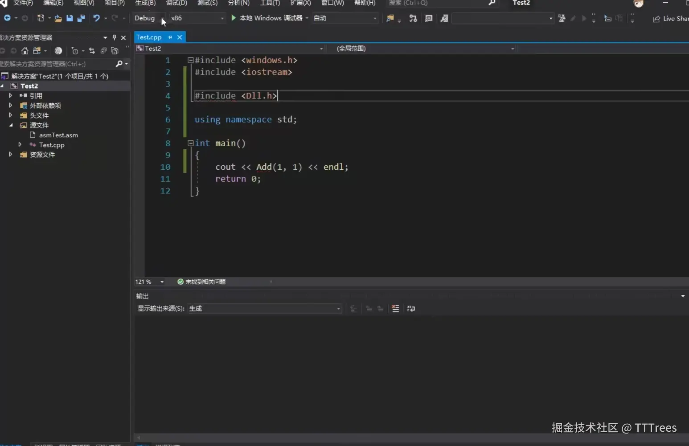
Task: Click the Open File folder icon
Action: (x=58, y=18)
